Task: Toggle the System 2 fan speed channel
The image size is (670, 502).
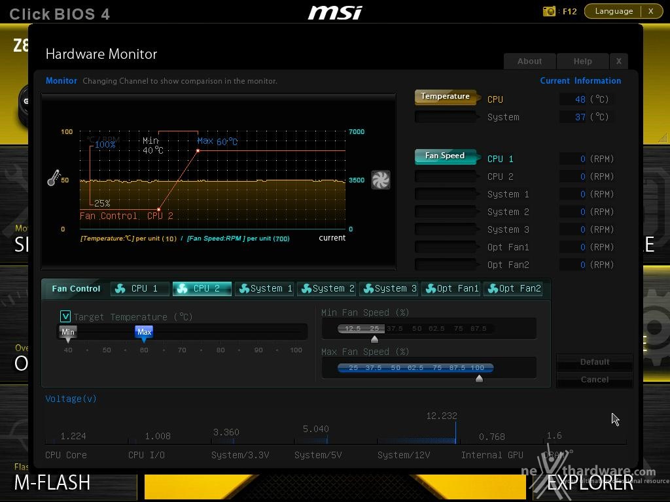Action: [x=445, y=212]
